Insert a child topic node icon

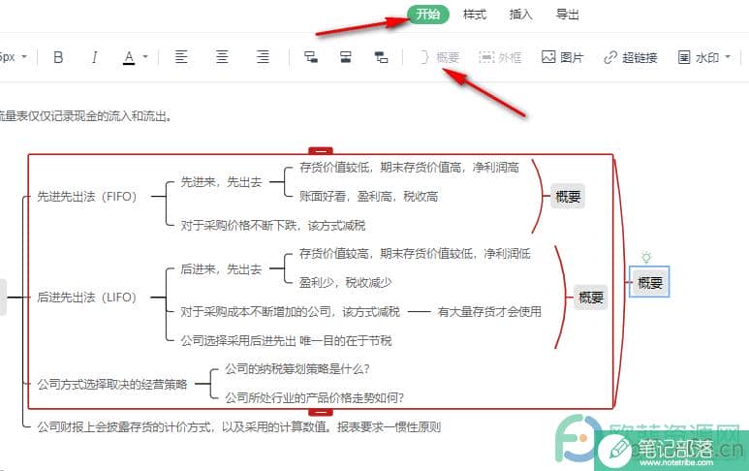click(x=311, y=57)
